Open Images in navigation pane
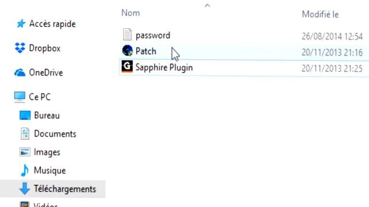The width and height of the screenshot is (369, 207). click(x=40, y=152)
